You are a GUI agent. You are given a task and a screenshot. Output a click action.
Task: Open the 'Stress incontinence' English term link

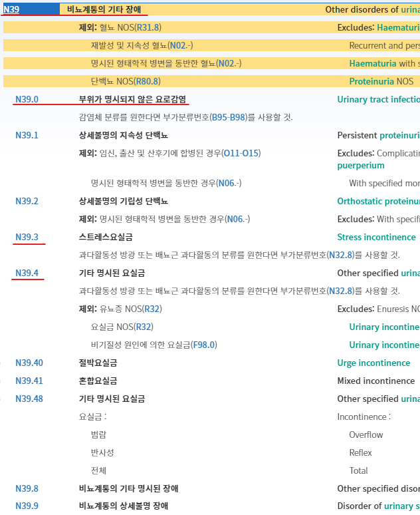click(x=376, y=237)
